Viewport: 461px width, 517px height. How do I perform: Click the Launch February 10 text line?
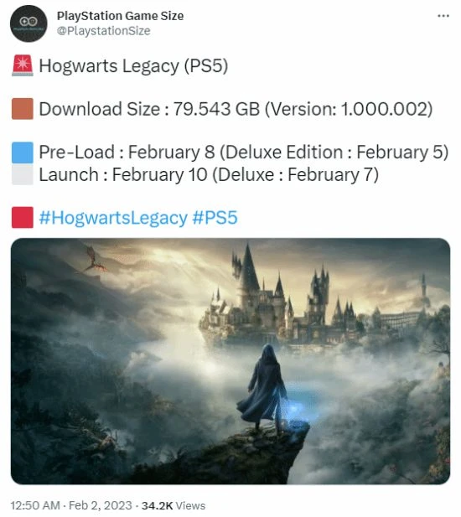pos(209,174)
